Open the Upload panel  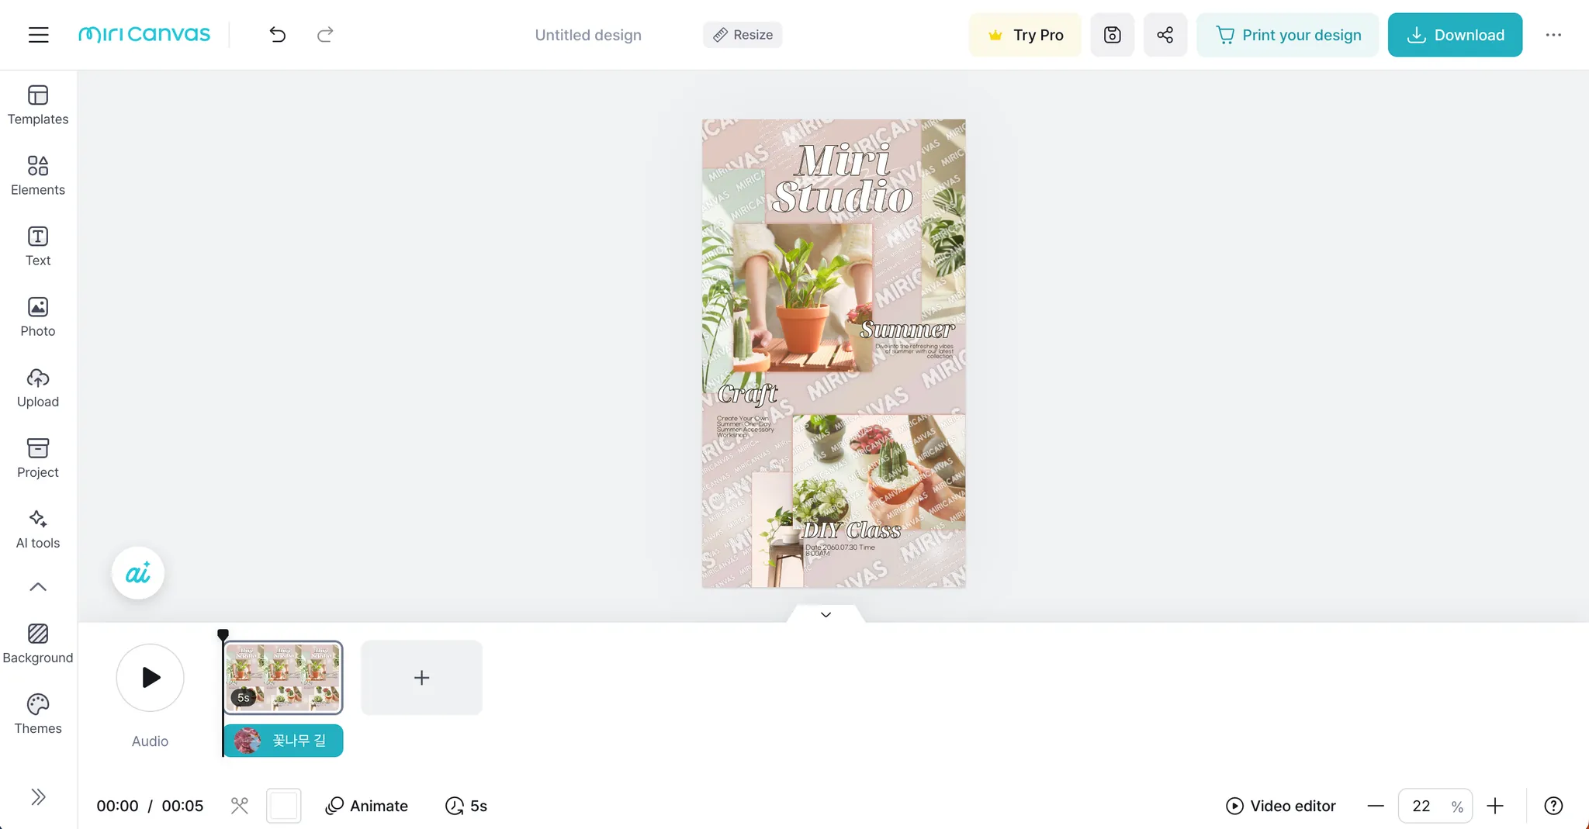tap(38, 387)
